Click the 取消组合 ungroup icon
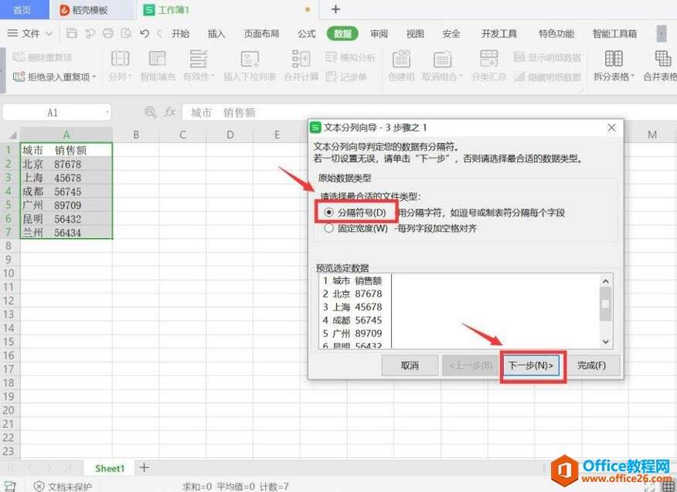677x492 pixels. [x=442, y=58]
